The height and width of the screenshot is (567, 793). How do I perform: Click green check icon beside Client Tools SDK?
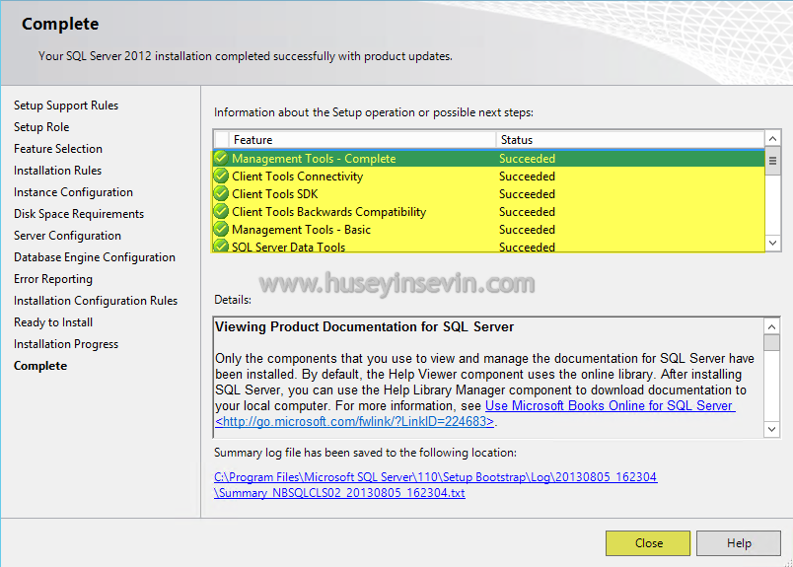[x=221, y=193]
